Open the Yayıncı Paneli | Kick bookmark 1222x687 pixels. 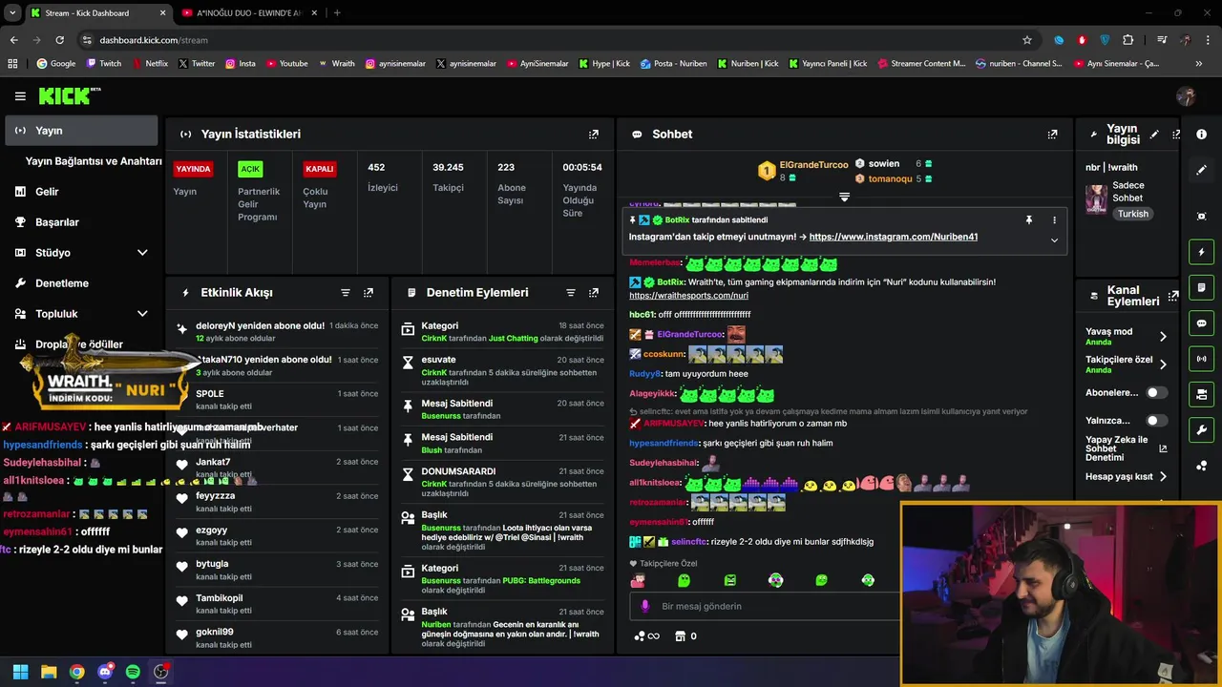point(828,64)
